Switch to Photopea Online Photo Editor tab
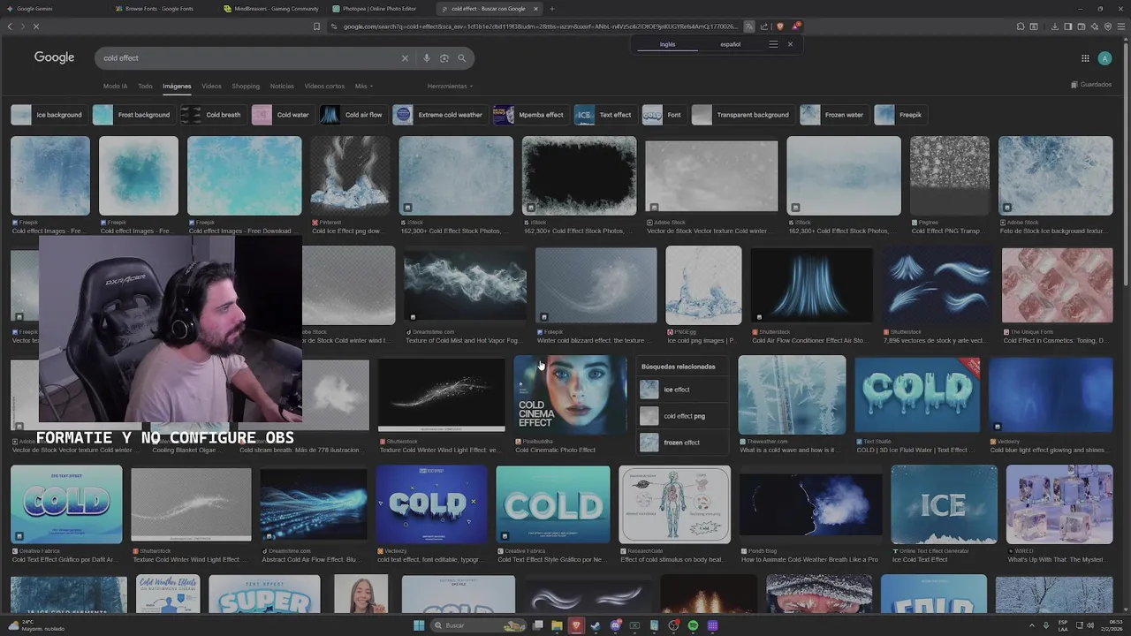The height and width of the screenshot is (636, 1131). [x=380, y=9]
